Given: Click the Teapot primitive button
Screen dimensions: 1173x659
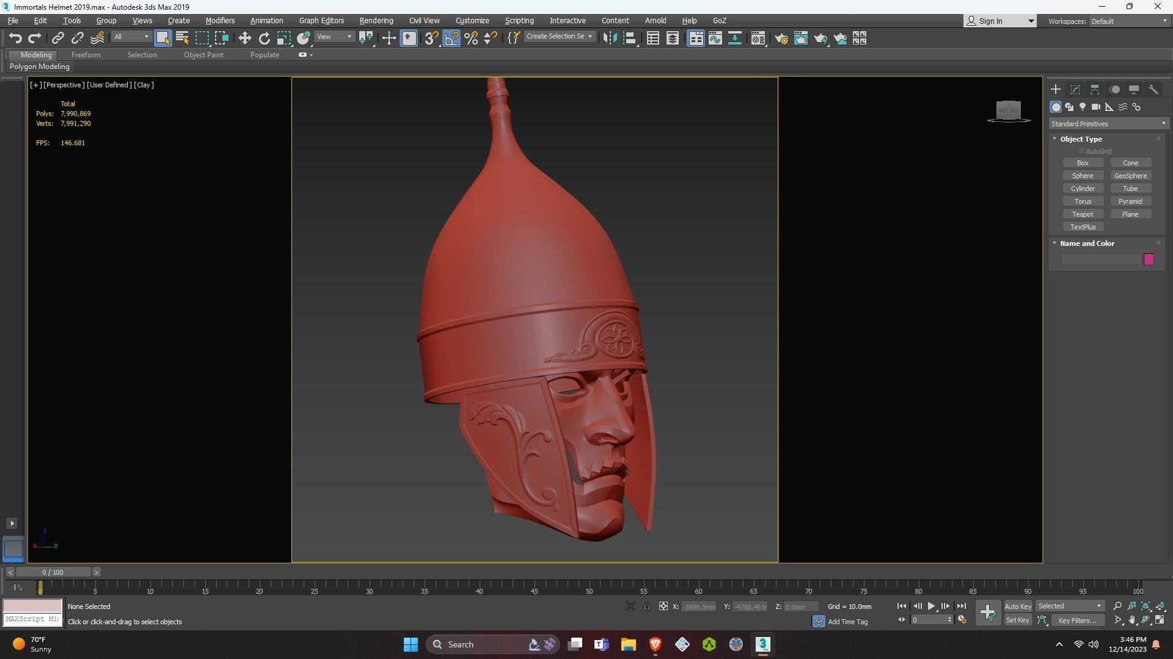Looking at the screenshot, I should coord(1083,214).
